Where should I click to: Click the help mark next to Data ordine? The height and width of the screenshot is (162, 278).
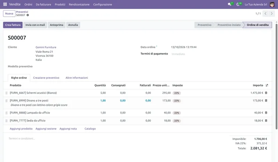coord(157,46)
